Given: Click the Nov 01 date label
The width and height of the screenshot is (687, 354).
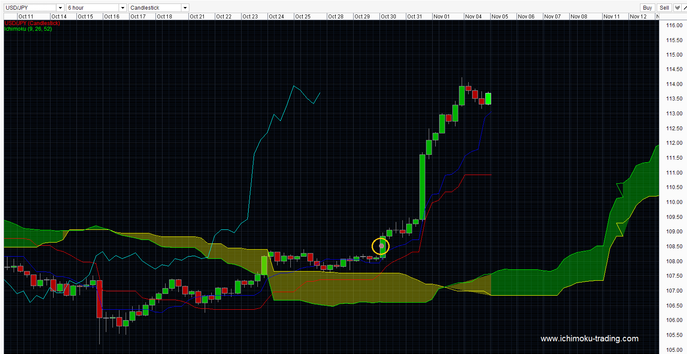Looking at the screenshot, I should click(441, 17).
